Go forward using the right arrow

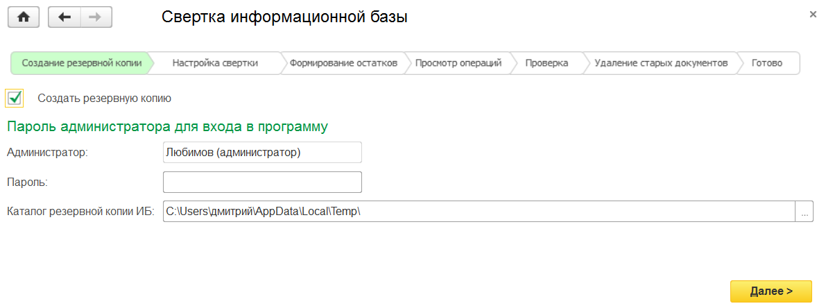coord(96,17)
